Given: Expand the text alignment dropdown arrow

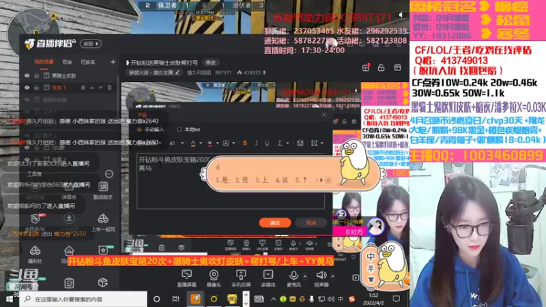Looking at the screenshot, I should point(287,143).
